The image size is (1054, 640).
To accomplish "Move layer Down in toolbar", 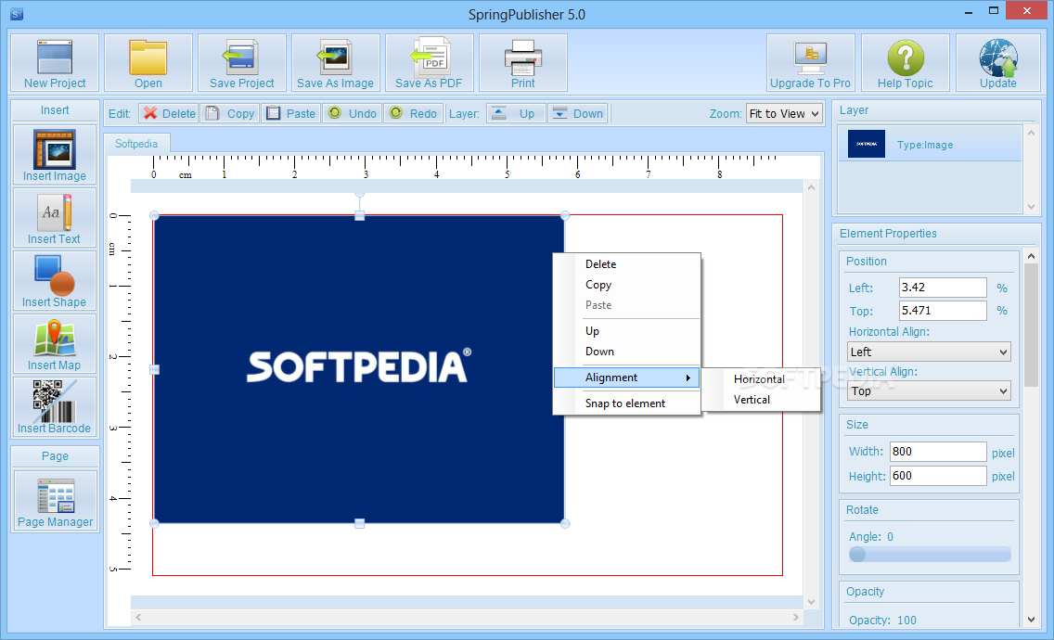I will click(x=577, y=113).
